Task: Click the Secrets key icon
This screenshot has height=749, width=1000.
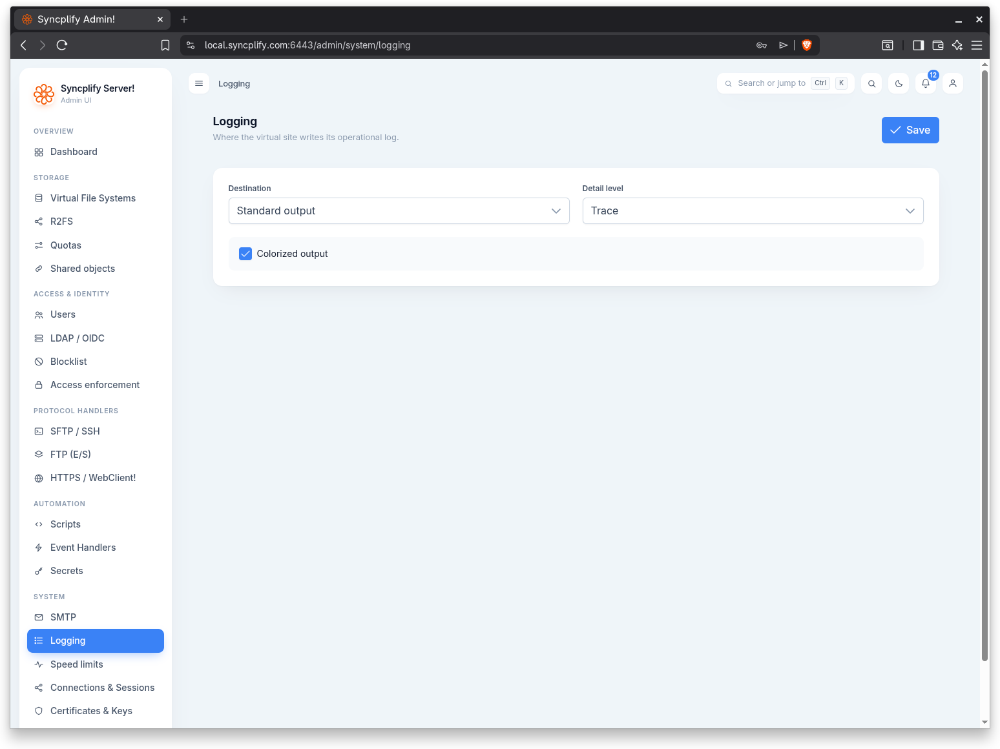Action: click(39, 571)
